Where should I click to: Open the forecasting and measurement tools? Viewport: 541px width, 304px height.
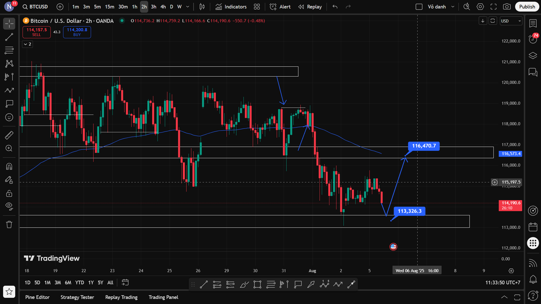tap(9, 77)
